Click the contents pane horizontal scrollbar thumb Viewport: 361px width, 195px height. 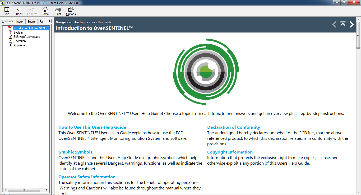pos(24,190)
